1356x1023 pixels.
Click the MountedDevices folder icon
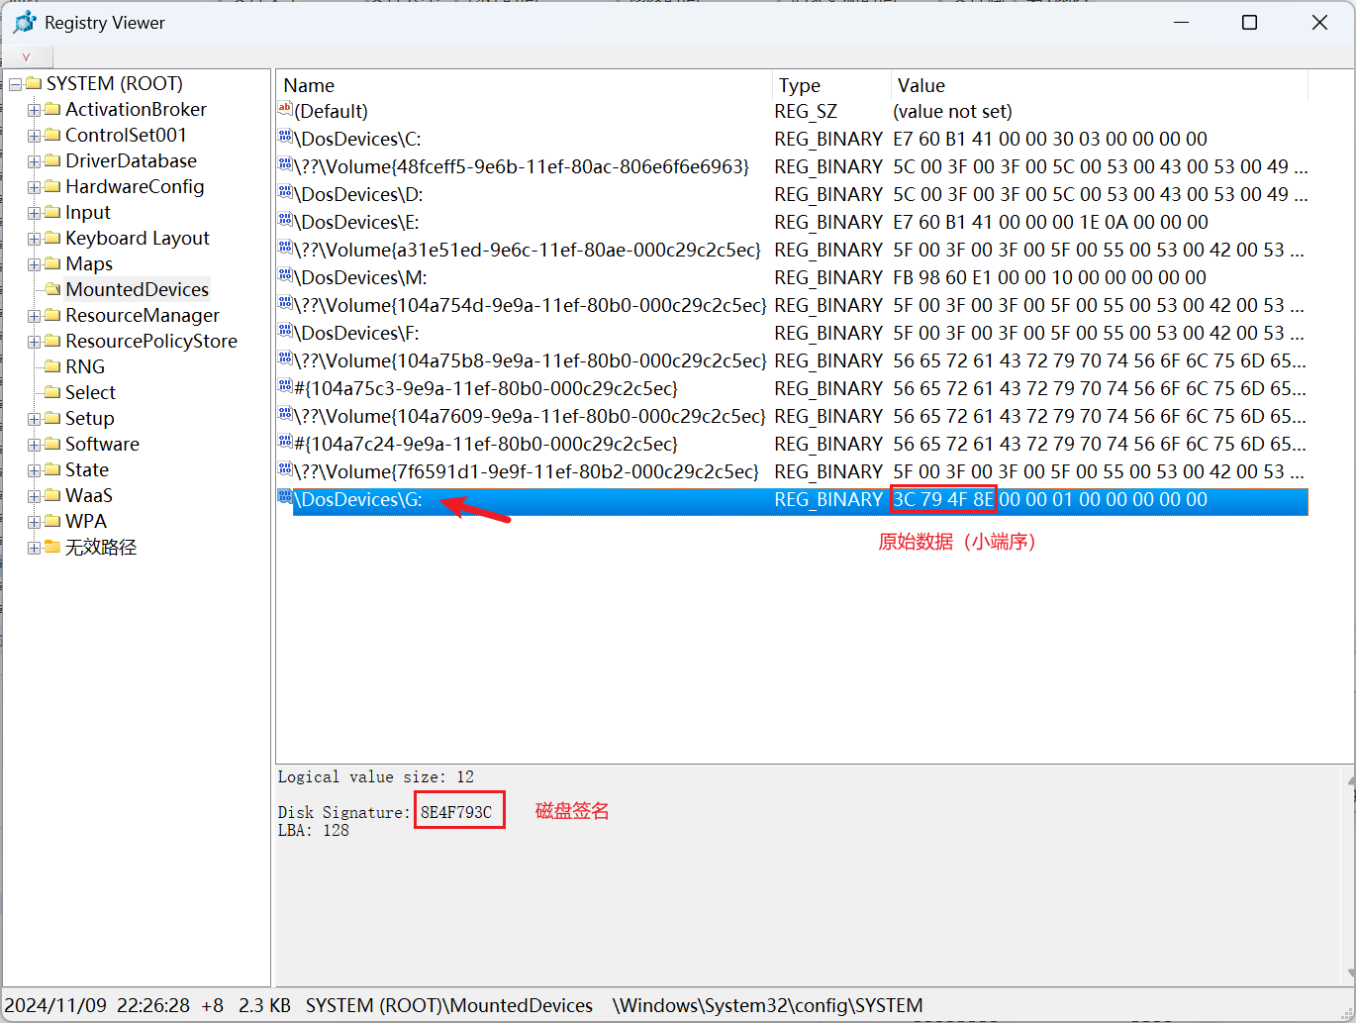coord(53,289)
